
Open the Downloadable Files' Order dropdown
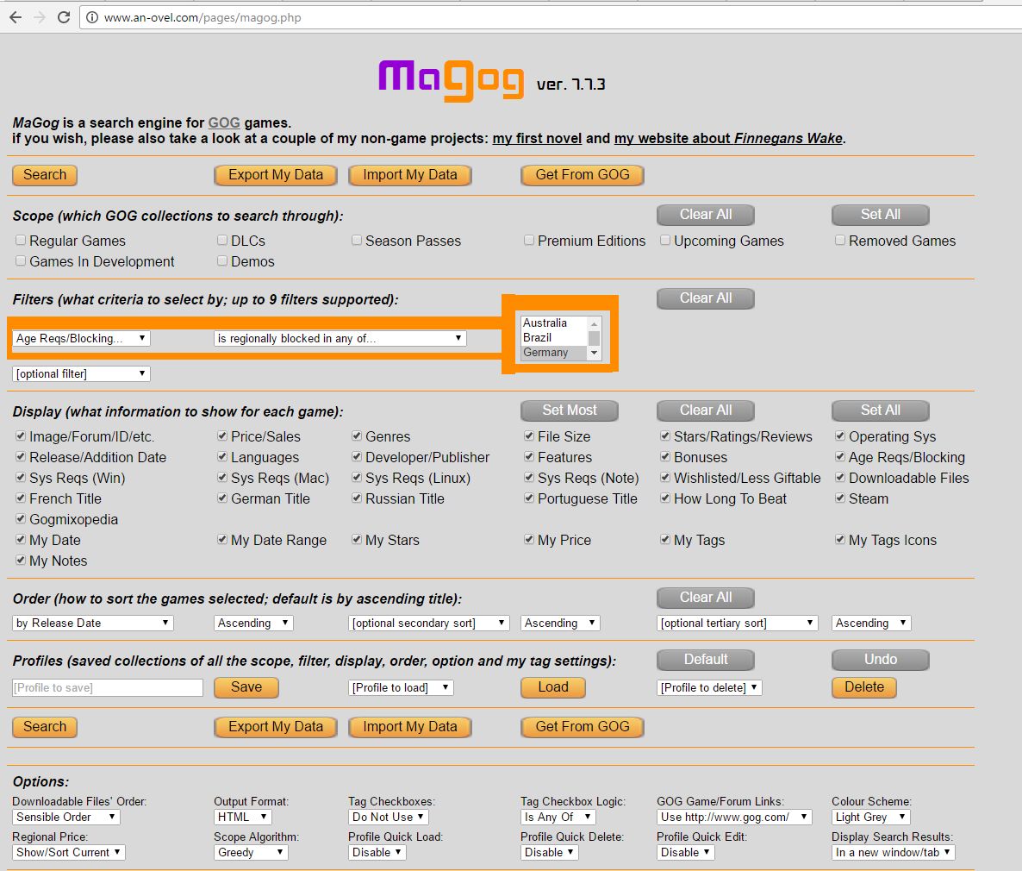pos(65,817)
